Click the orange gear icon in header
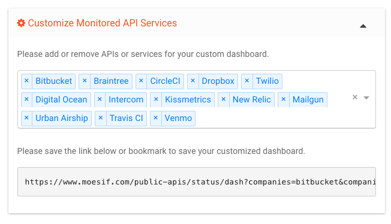 click(21, 23)
